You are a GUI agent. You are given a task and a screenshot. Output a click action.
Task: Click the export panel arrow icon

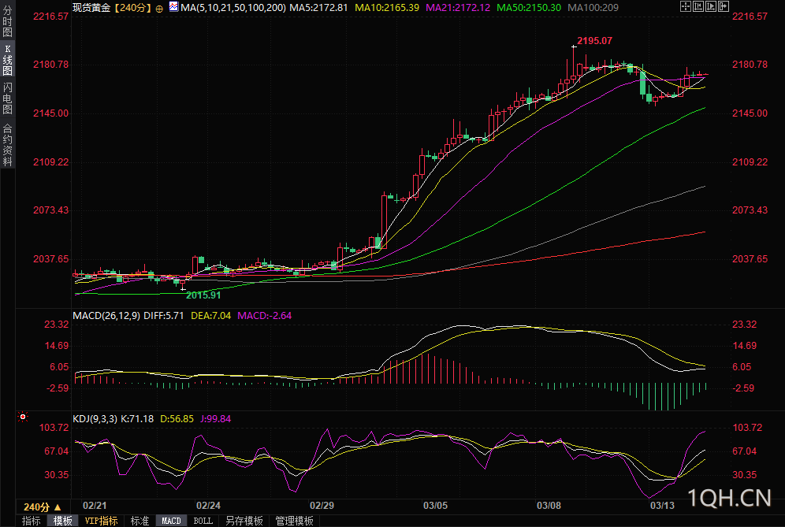pyautogui.click(x=724, y=6)
